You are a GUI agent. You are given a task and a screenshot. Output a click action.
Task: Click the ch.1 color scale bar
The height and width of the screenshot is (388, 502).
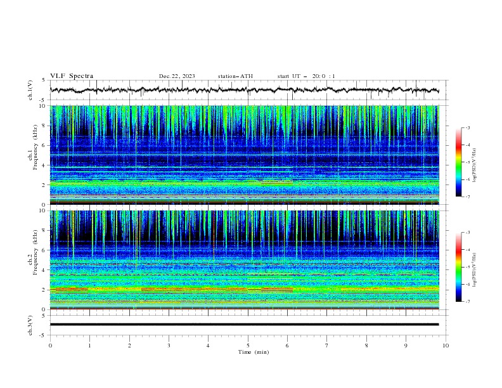[458, 162]
